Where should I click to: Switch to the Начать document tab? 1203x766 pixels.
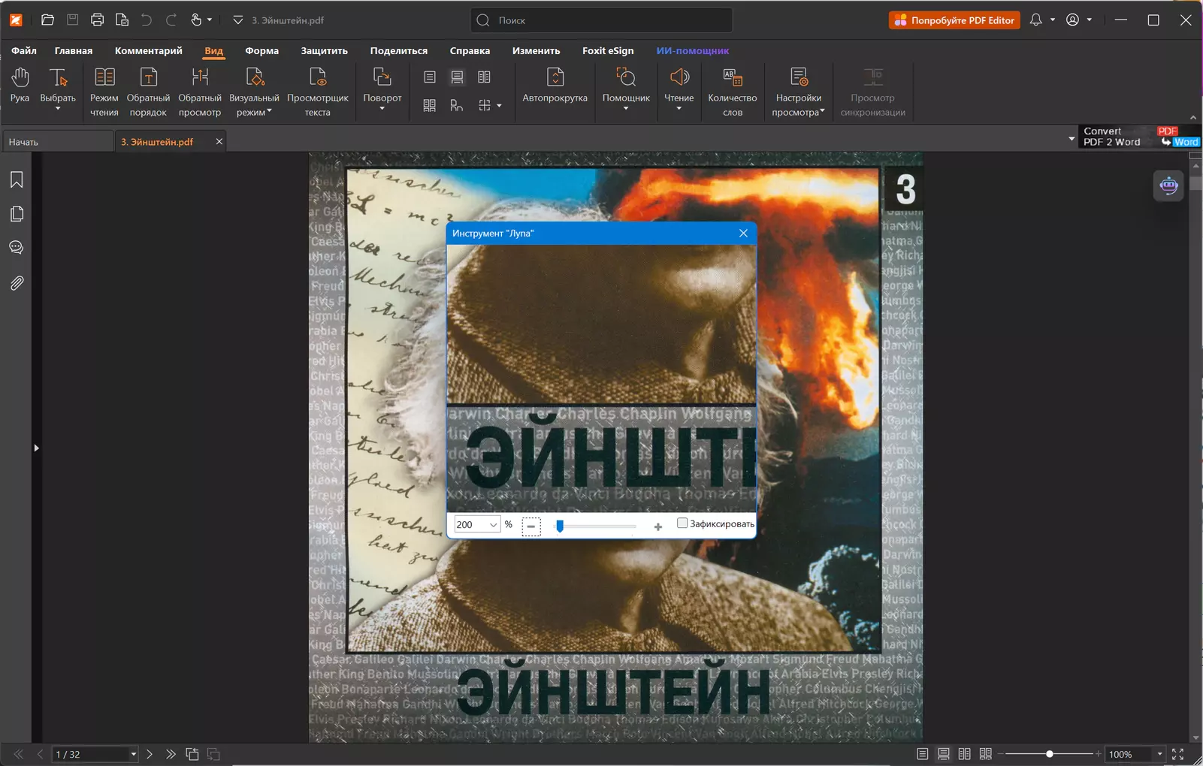[x=57, y=141]
